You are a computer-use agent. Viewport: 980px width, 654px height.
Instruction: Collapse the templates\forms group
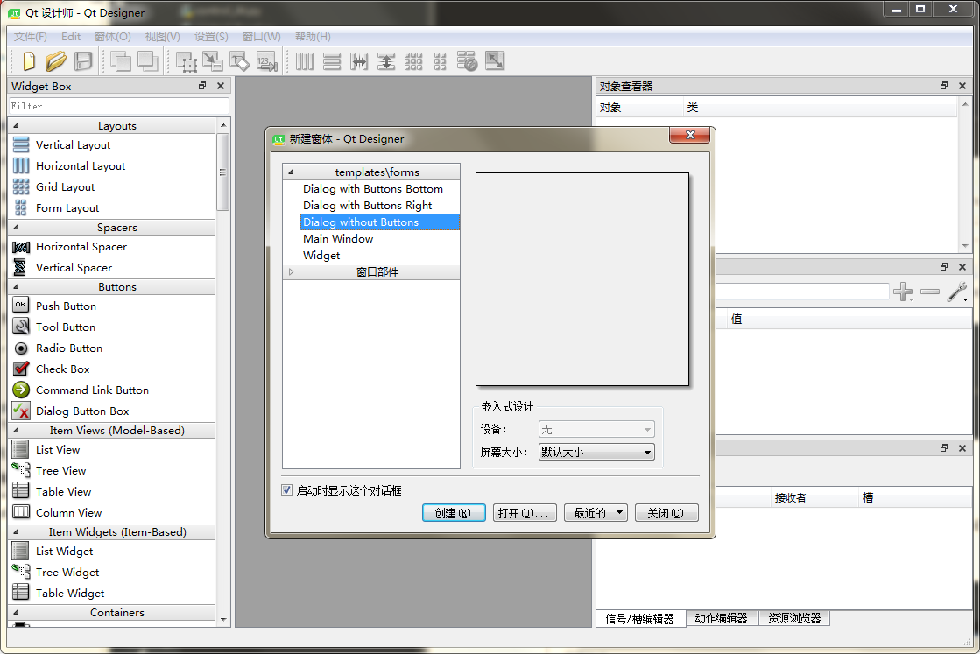[x=291, y=172]
